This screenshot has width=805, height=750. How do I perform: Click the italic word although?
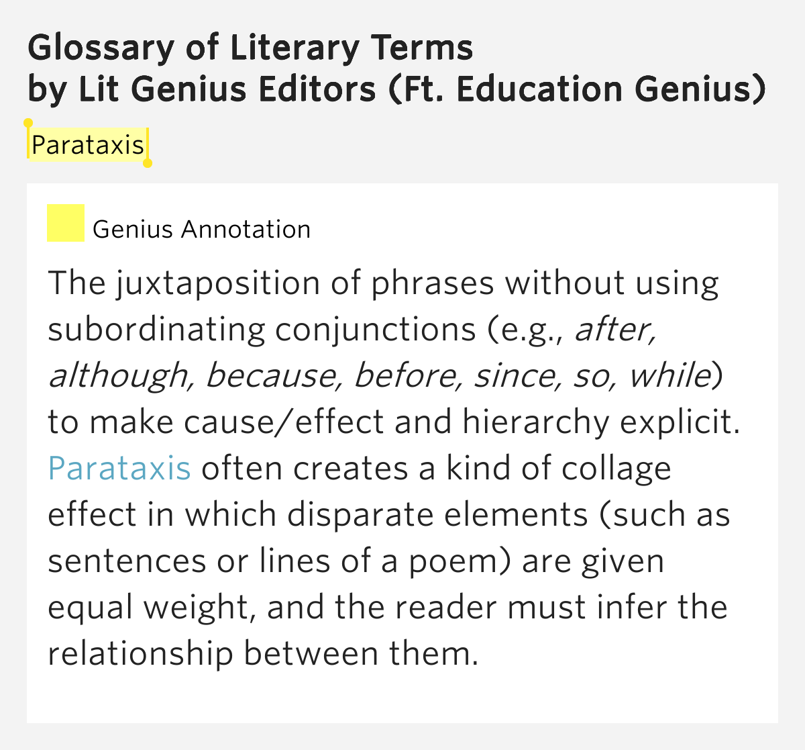[118, 376]
